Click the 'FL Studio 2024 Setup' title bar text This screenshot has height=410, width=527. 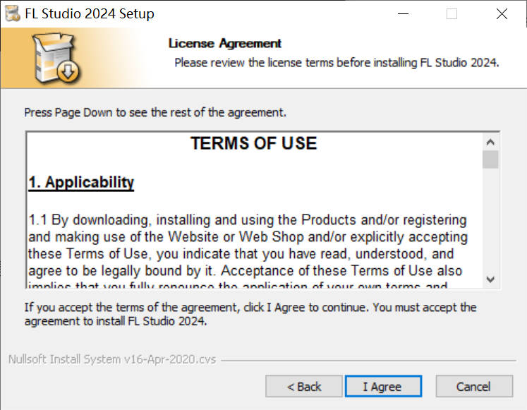click(90, 13)
